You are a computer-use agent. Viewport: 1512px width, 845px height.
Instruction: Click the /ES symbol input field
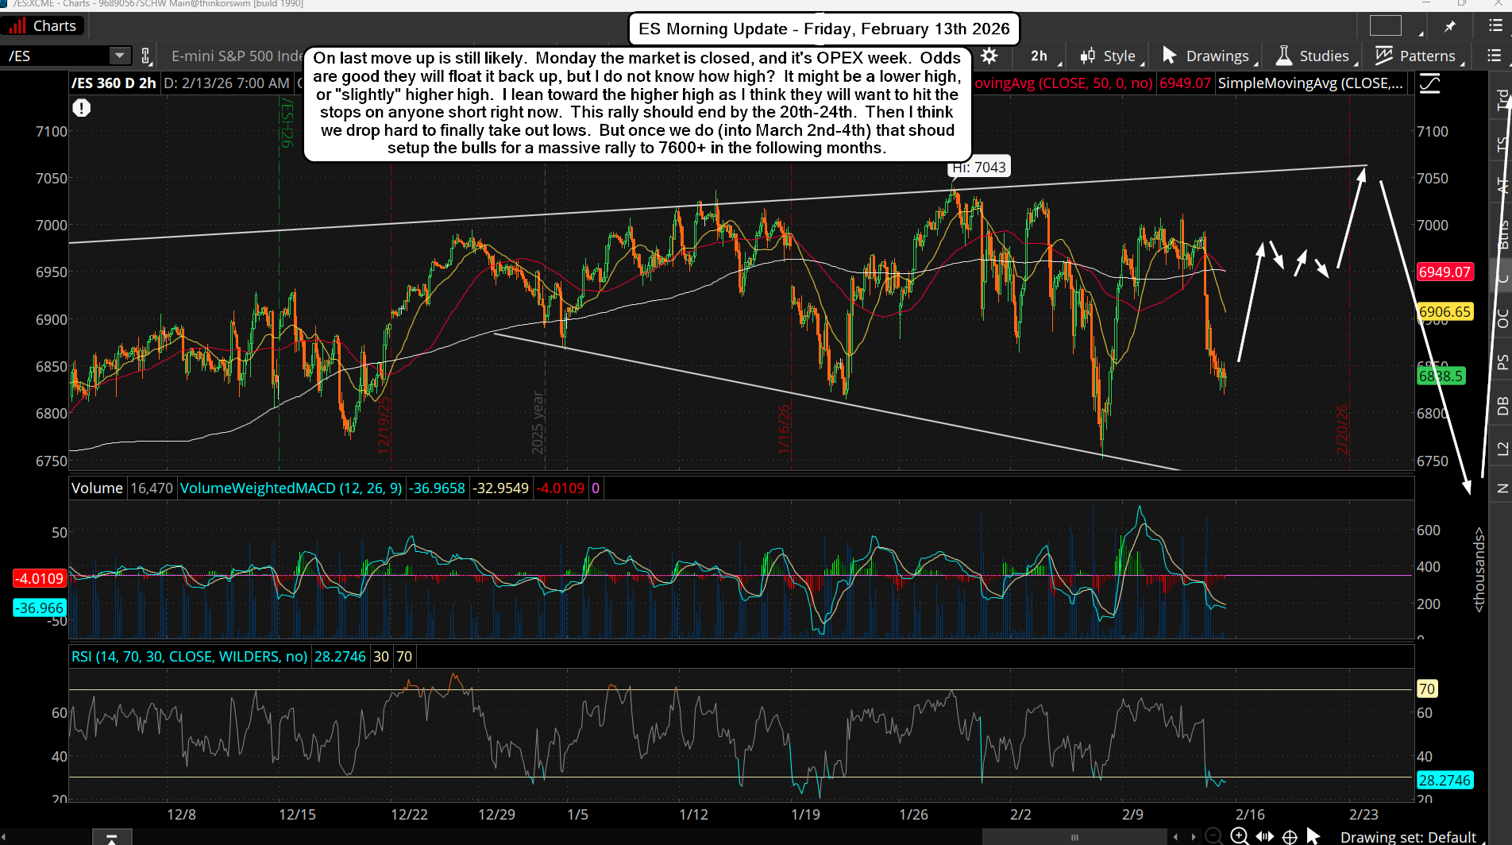56,56
